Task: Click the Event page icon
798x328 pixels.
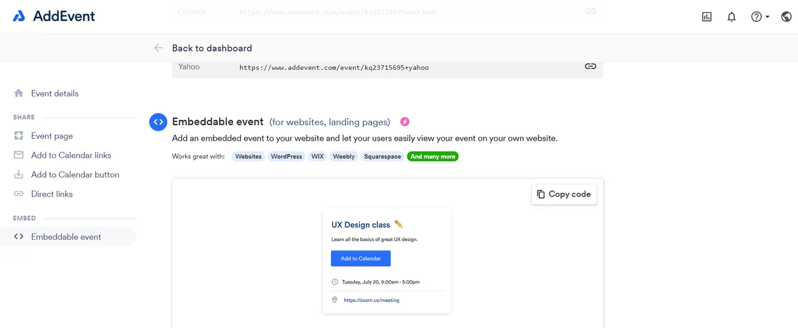Action: (19, 136)
